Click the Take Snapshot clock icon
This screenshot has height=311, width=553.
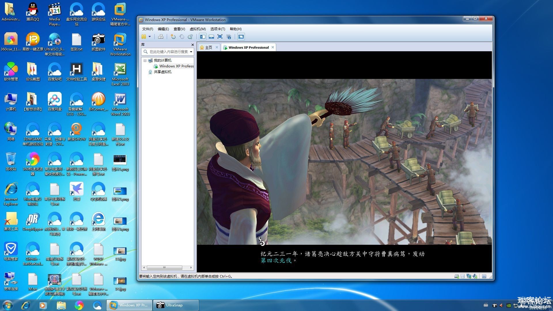click(x=173, y=37)
